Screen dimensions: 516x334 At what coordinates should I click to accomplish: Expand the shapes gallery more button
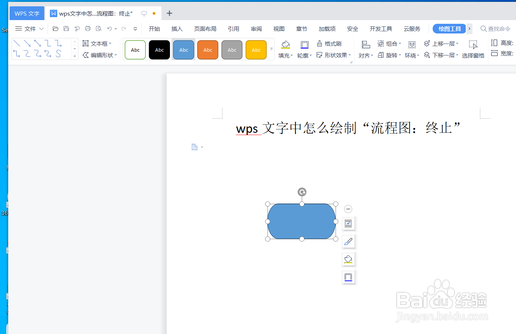coord(74,56)
